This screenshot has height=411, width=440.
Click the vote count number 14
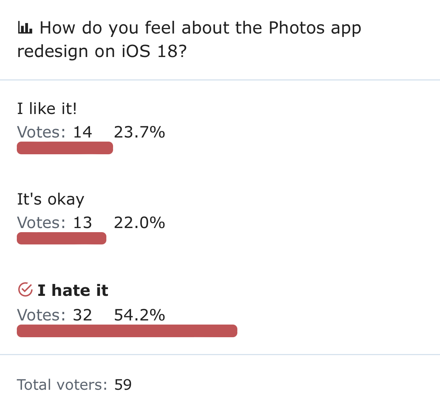[x=82, y=132]
